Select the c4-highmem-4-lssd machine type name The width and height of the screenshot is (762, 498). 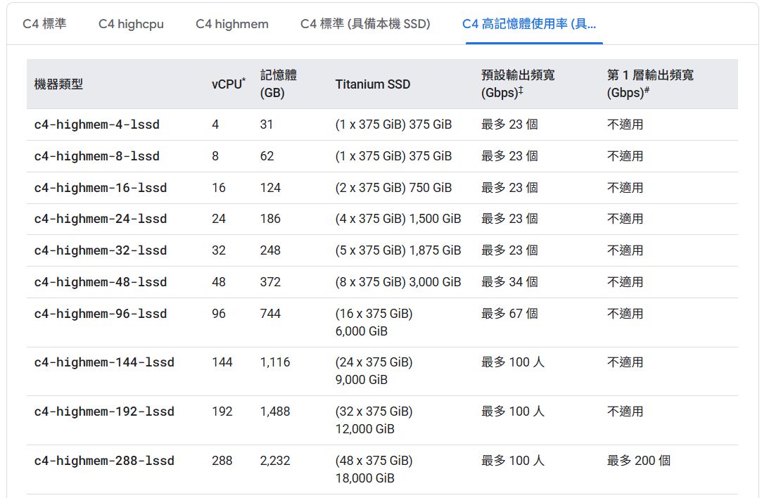(x=97, y=124)
